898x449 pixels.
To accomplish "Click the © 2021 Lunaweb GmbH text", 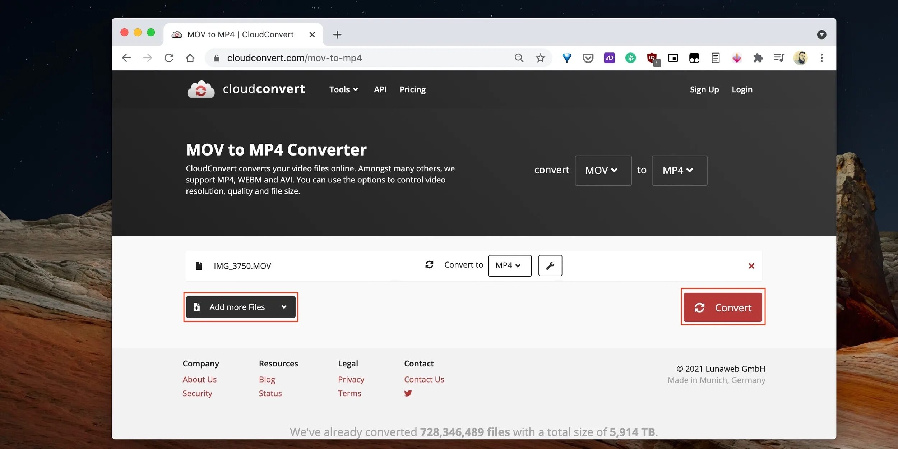I will pyautogui.click(x=721, y=369).
